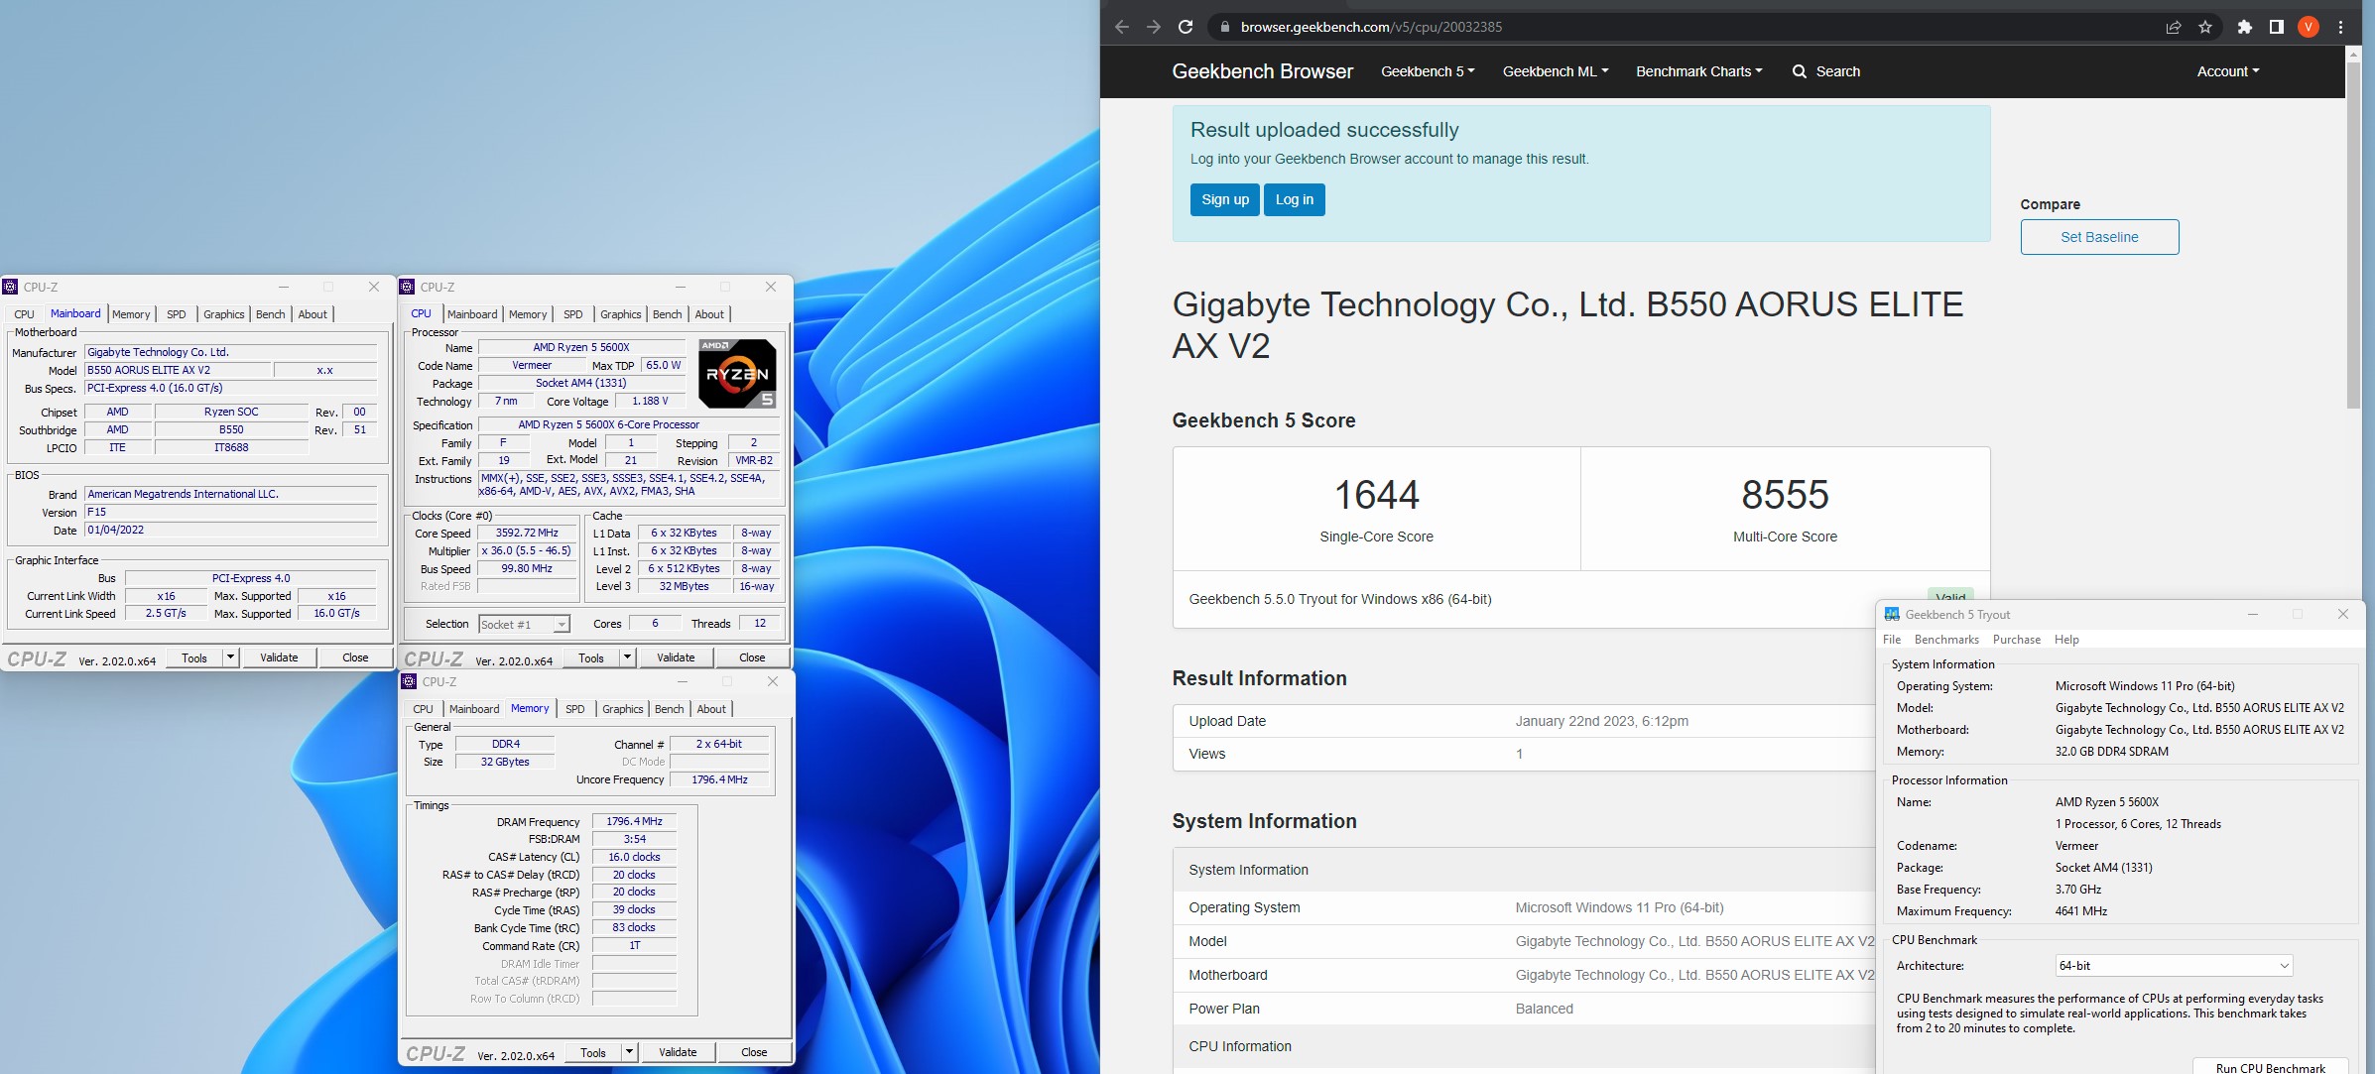2375x1074 pixels.
Task: Click the browser forward arrow icon
Action: pos(1153,27)
